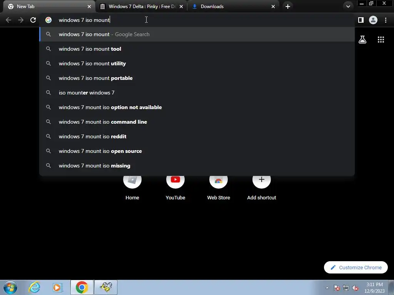Select suggestion 'mount iso option not available'
Viewport: 394px width, 295px height.
pos(197,107)
